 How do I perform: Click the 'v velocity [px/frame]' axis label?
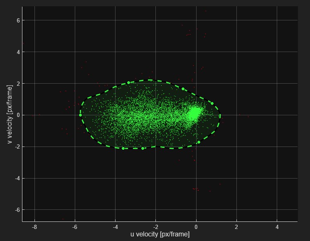point(10,114)
